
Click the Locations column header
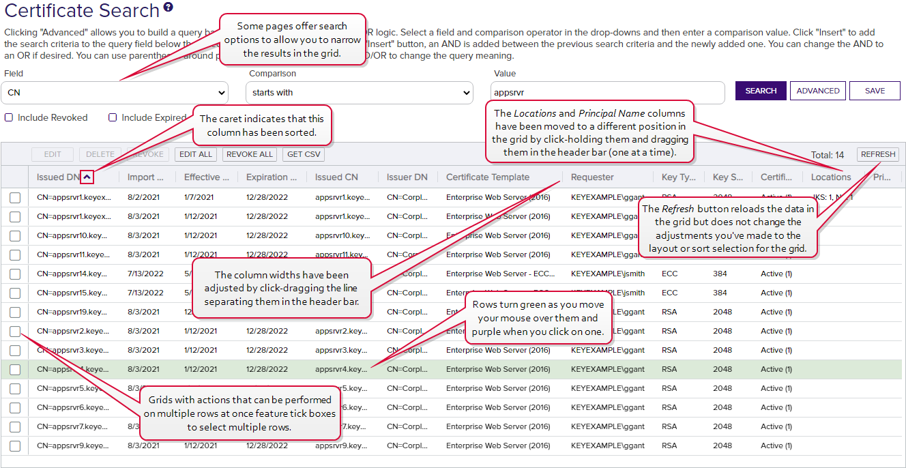click(830, 177)
